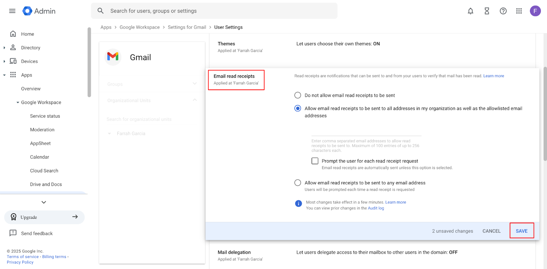The height and width of the screenshot is (269, 547).
Task: Click Upgrade button
Action: 44,217
